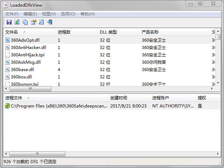Sort by the 进程账户 column header
224x168 pixels.
point(172,98)
